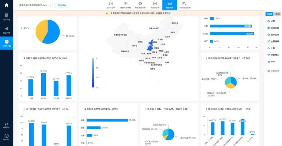Open 帮助中心 question mark icon
The image size is (282, 146).
pyautogui.click(x=6, y=137)
